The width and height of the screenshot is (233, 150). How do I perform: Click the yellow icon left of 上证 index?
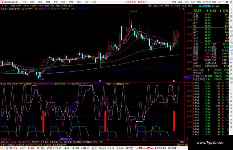(x=1, y=148)
